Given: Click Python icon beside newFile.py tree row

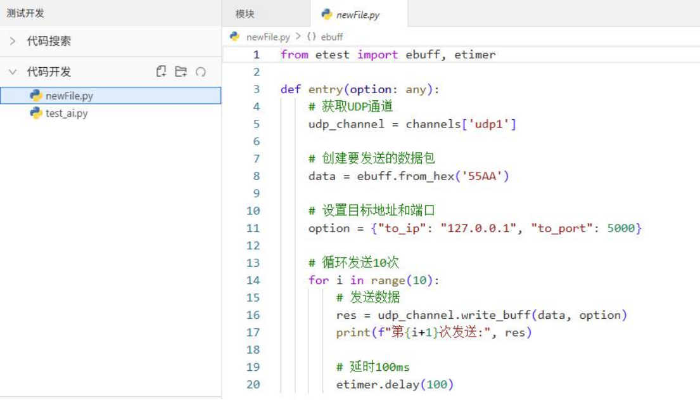Looking at the screenshot, I should click(x=36, y=96).
